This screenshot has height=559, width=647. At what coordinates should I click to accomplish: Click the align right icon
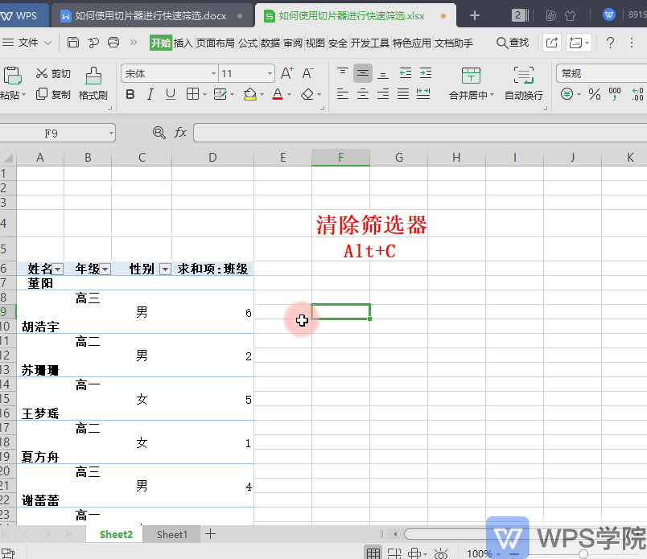(x=383, y=94)
